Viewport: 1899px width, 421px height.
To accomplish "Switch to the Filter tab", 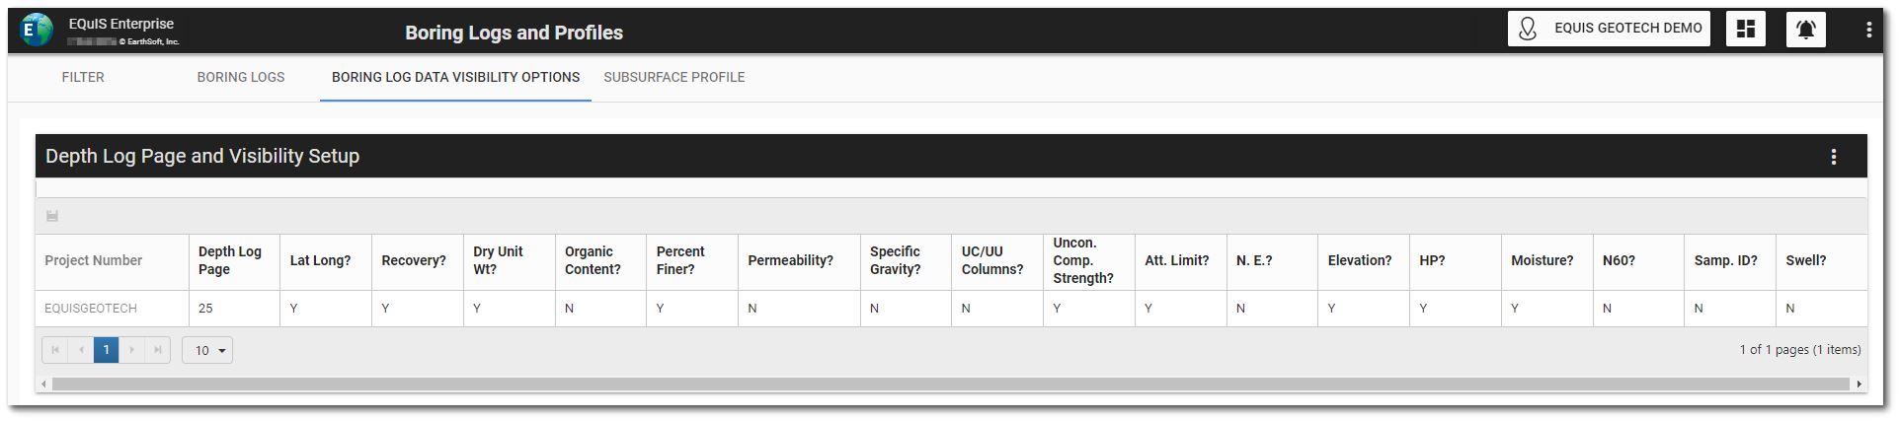I will [x=83, y=77].
